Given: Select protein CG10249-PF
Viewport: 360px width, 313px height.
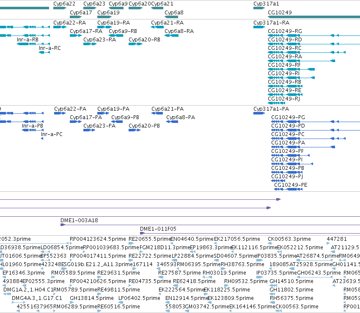Looking at the screenshot, I should (291, 156).
